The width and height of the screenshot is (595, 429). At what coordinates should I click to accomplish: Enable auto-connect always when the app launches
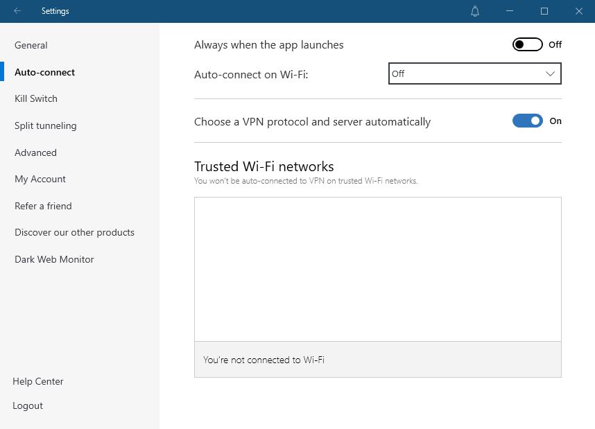point(528,44)
